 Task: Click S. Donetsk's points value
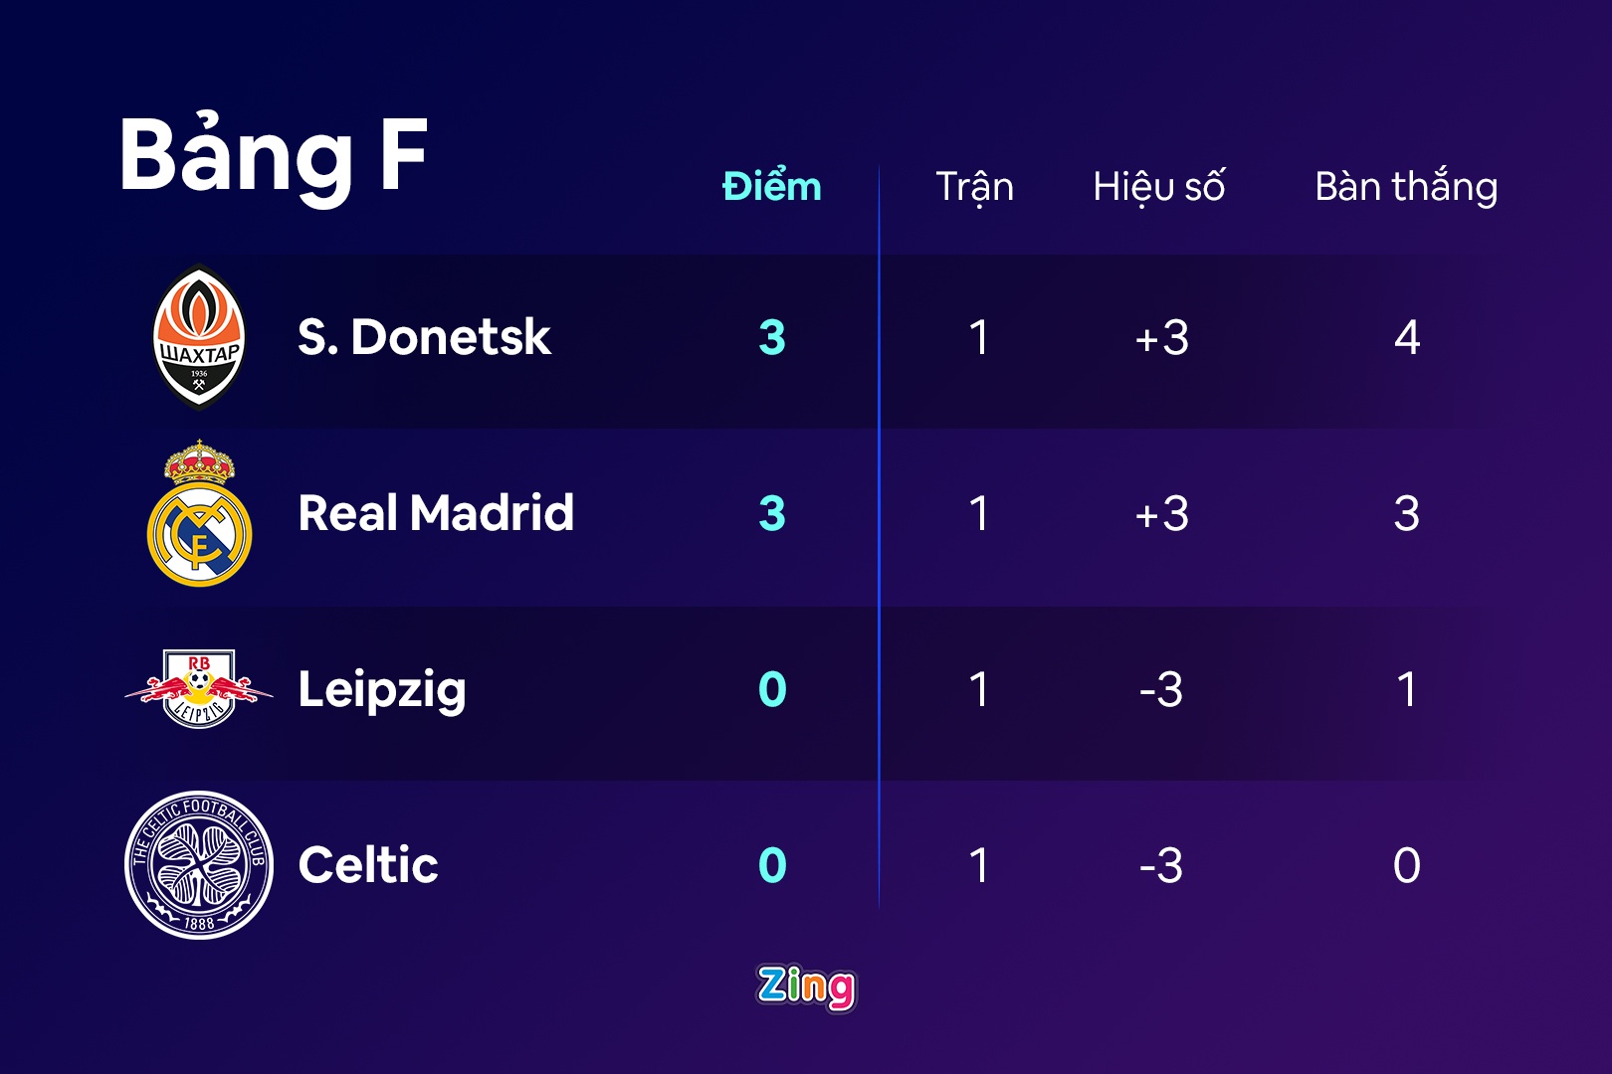[772, 338]
